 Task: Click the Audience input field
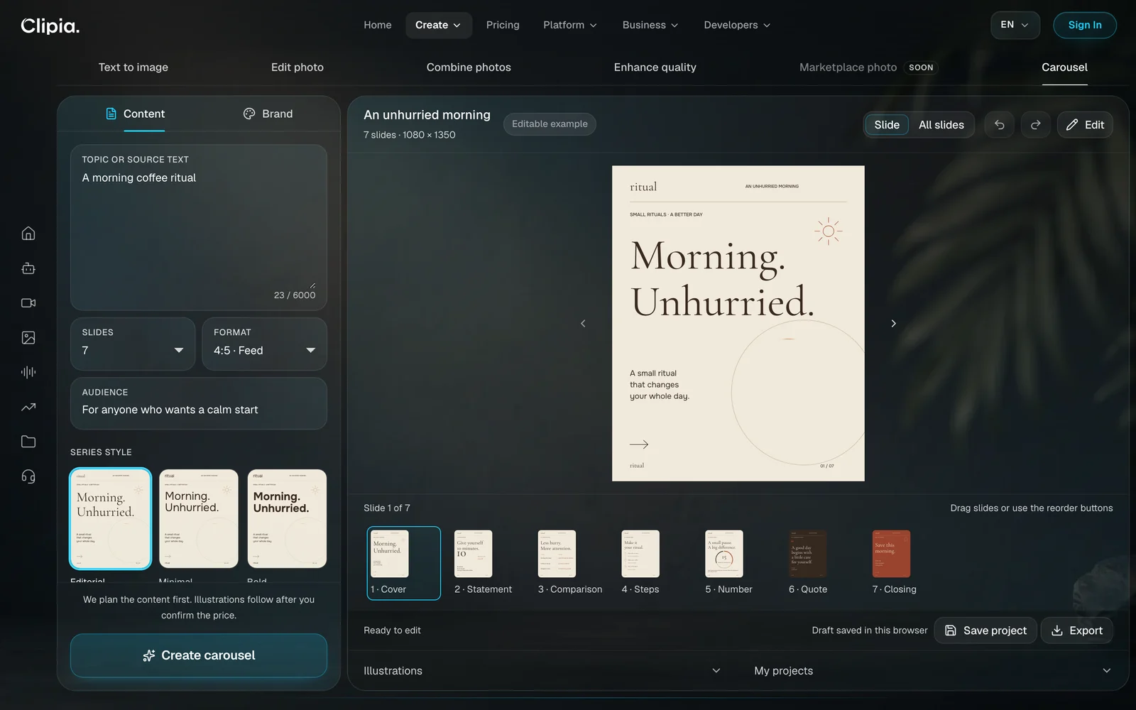point(199,403)
